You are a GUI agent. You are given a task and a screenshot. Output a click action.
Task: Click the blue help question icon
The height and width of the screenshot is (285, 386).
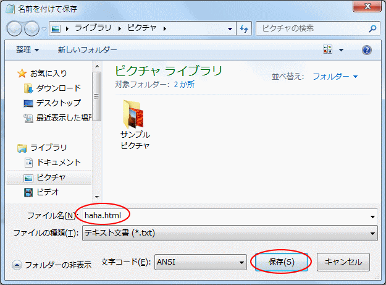click(367, 50)
